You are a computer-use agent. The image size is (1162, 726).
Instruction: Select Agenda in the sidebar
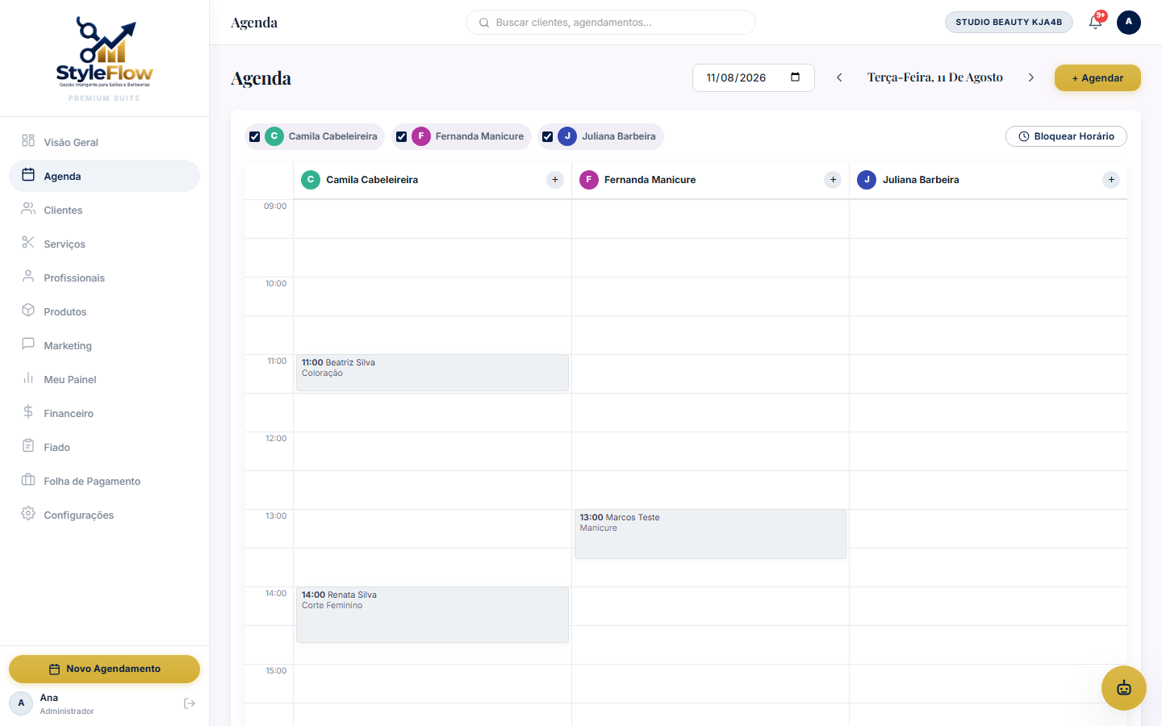click(104, 176)
